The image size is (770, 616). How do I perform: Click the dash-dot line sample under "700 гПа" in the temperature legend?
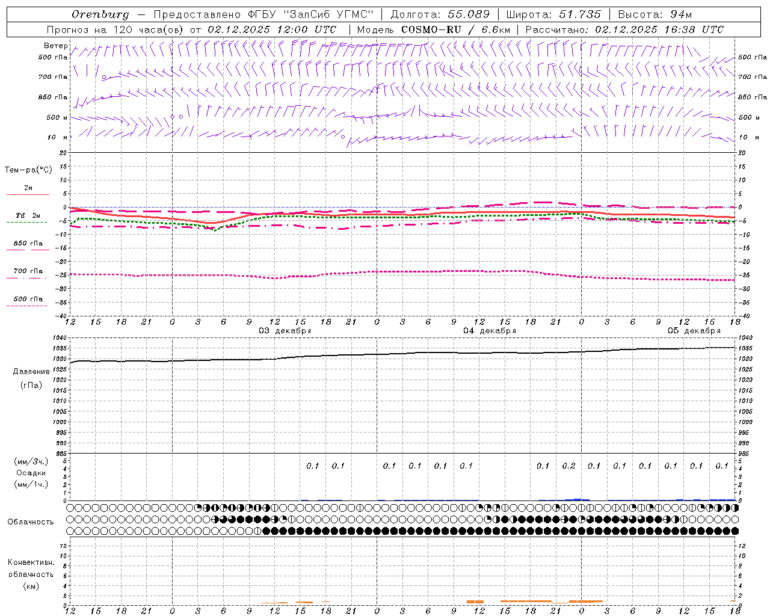tap(26, 279)
